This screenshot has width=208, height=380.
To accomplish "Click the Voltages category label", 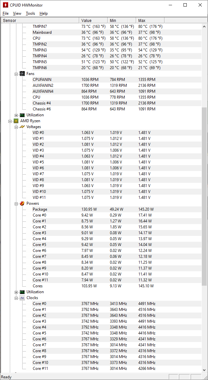I will (34, 127).
